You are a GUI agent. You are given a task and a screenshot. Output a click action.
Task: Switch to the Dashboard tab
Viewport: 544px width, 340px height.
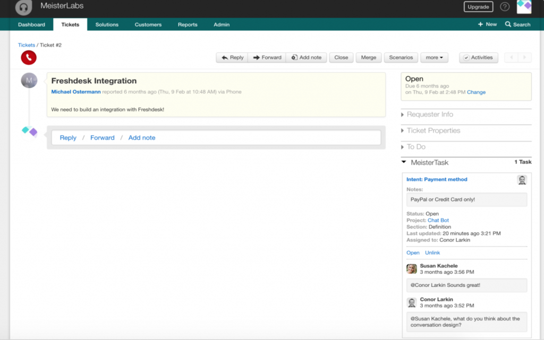coord(31,24)
